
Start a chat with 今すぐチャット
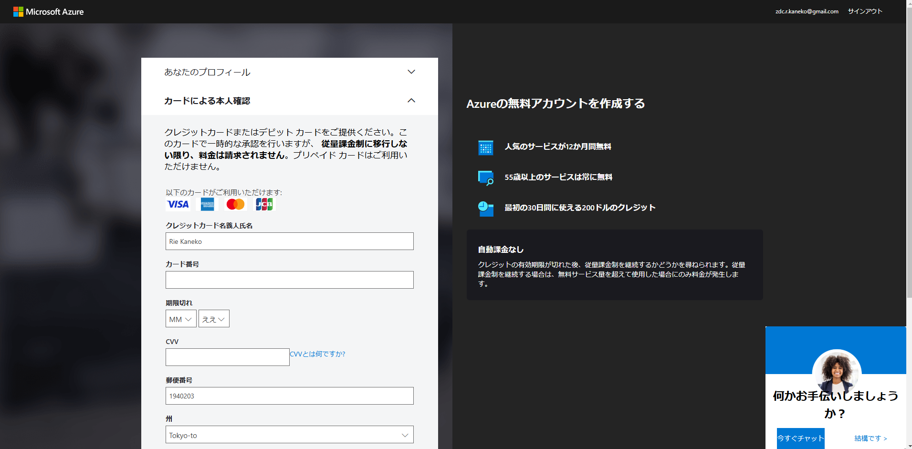pyautogui.click(x=800, y=438)
